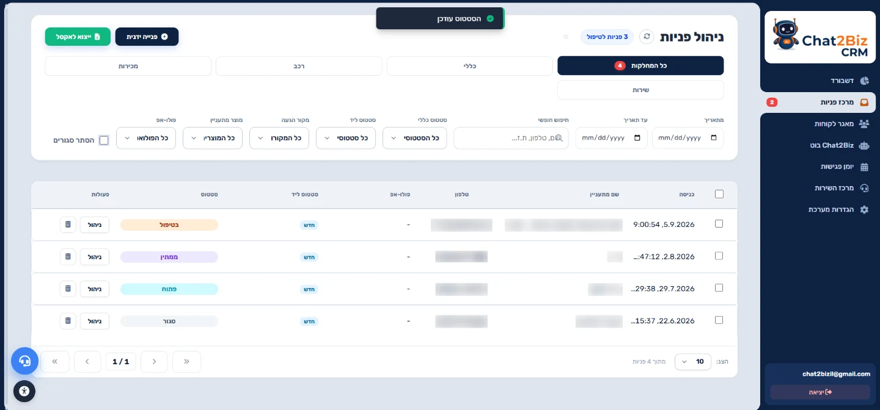Click the Chat2Biz CRM logo
Screen dimensions: 880x410
(820, 37)
